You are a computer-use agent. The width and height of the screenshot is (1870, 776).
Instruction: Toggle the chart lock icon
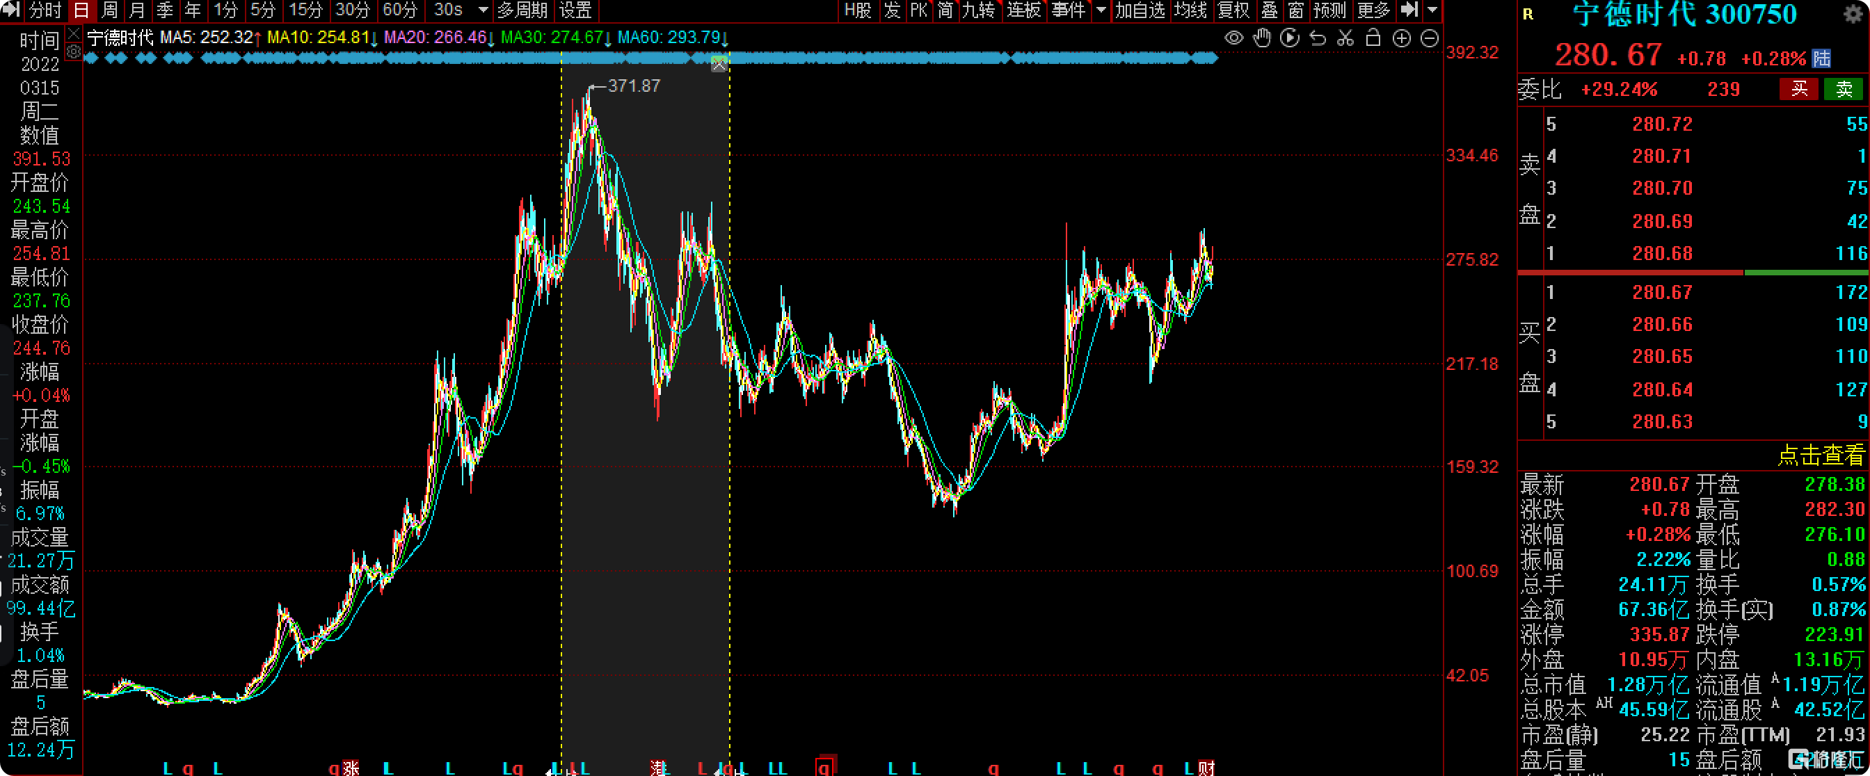coord(1373,38)
